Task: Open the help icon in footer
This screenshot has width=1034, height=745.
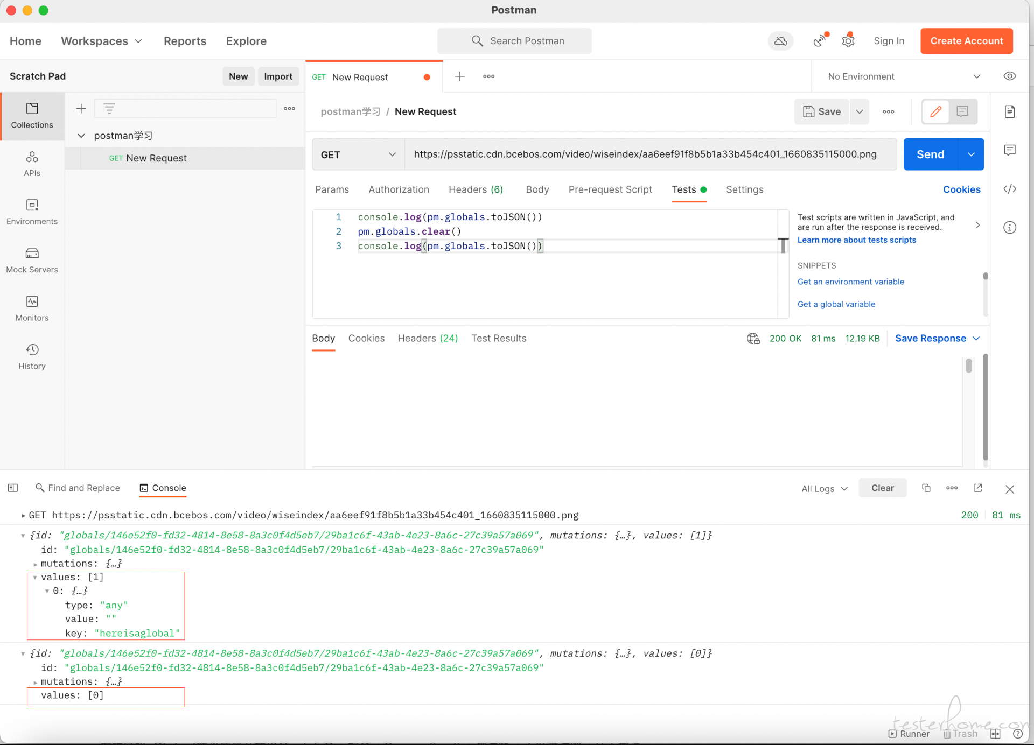Action: (x=1017, y=734)
